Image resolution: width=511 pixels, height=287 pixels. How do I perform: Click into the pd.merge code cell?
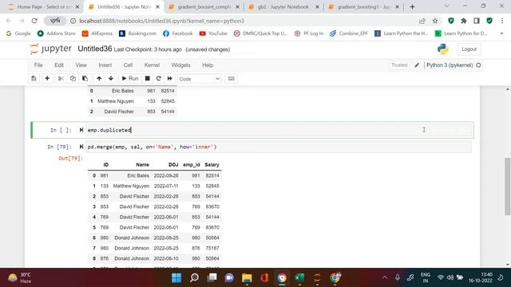click(279, 147)
